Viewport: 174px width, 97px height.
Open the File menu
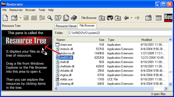(x=4, y=10)
